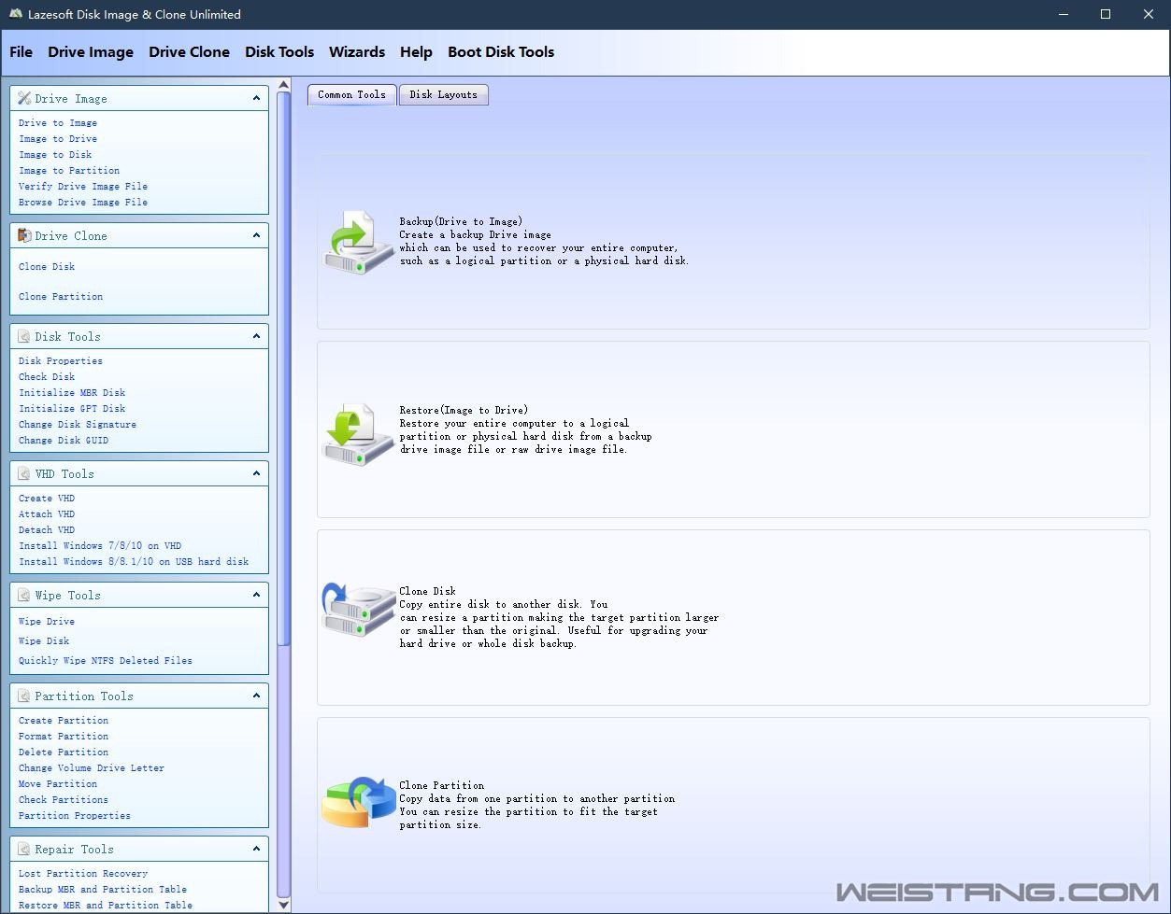Click the Create VHD link

[x=47, y=499]
